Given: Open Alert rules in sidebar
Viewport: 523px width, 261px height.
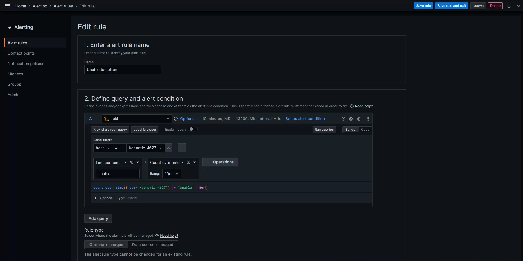Looking at the screenshot, I should tap(35, 43).
